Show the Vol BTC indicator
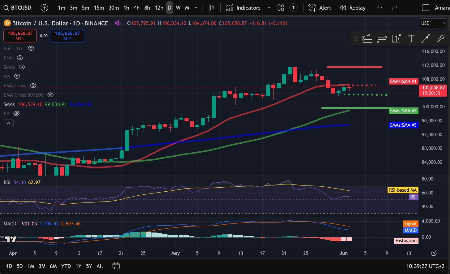 (31, 48)
